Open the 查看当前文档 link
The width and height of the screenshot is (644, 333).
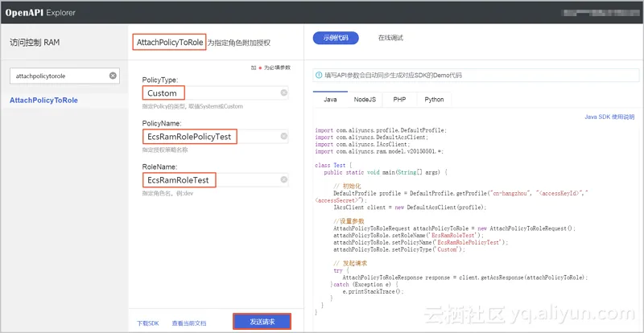[x=189, y=323]
